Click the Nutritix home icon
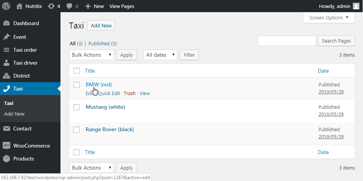 tap(19, 6)
